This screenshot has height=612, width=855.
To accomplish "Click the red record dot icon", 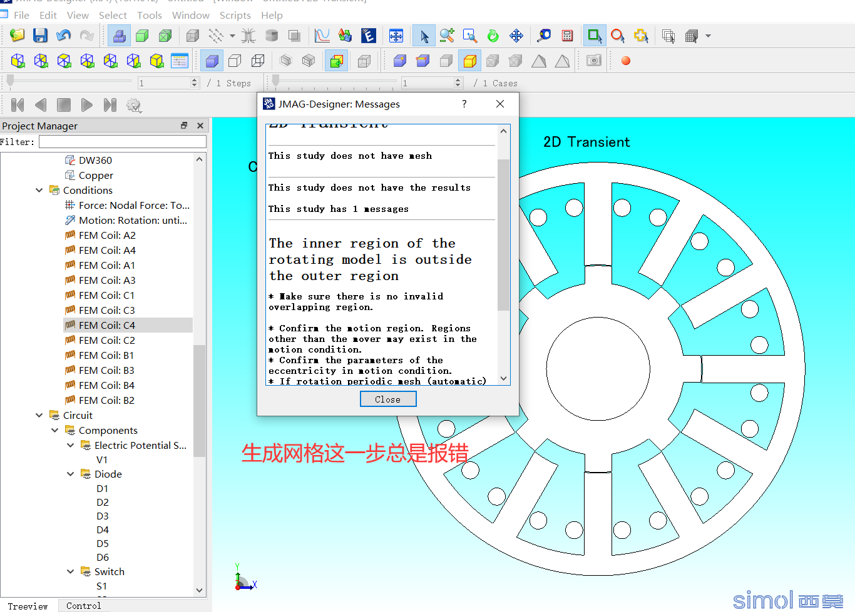I will [625, 61].
